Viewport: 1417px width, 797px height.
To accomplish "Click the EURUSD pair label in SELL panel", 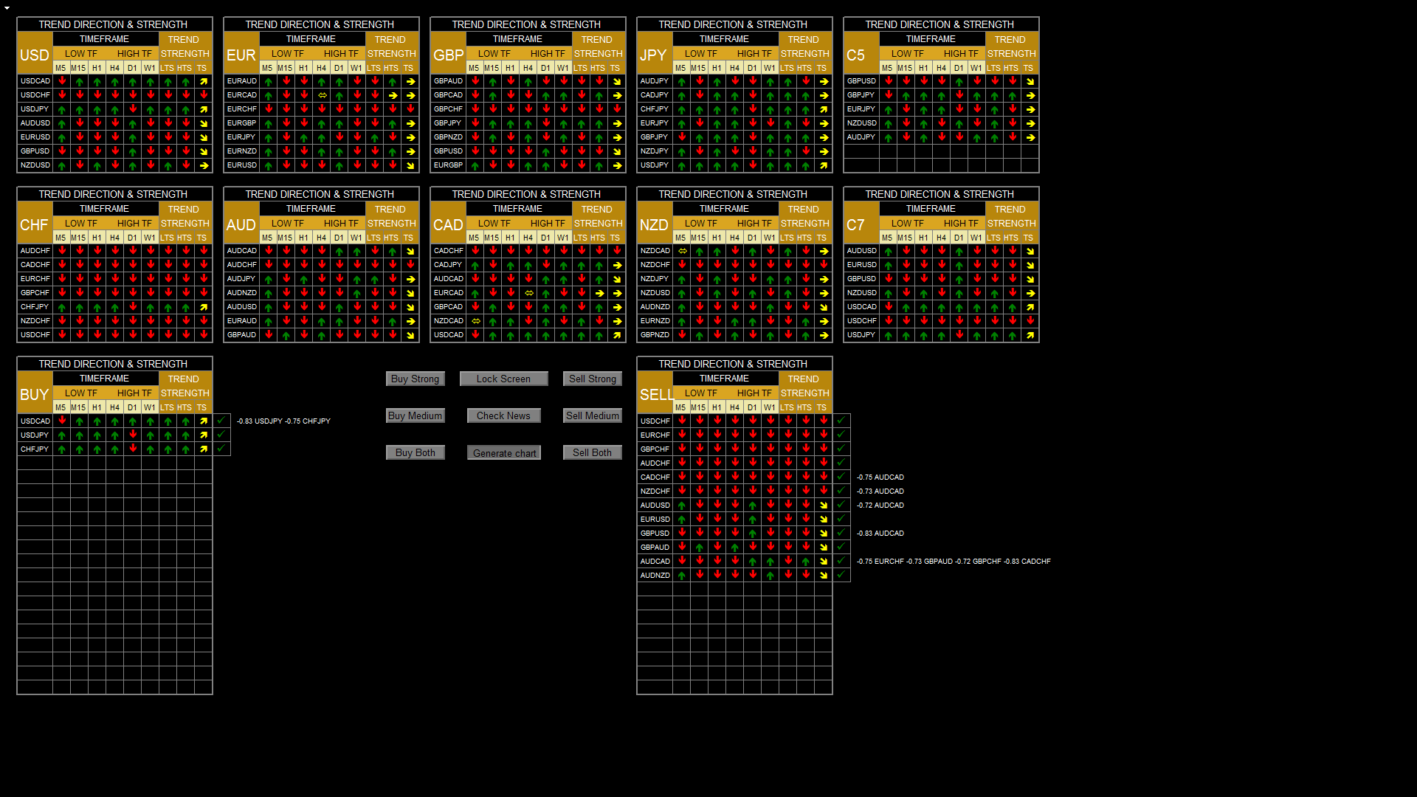I will coord(655,519).
